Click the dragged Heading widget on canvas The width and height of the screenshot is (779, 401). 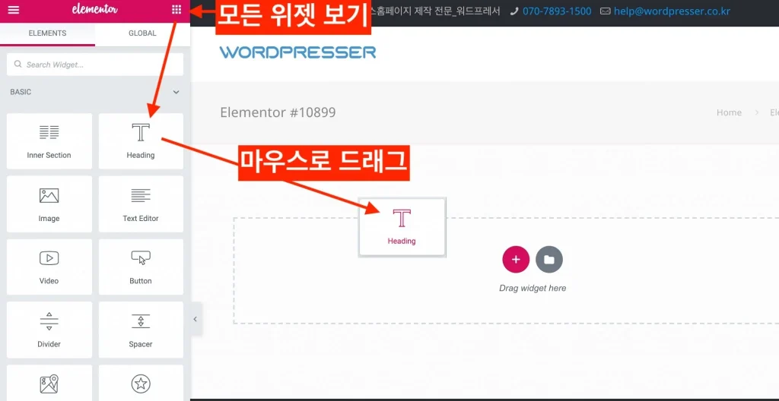point(402,227)
